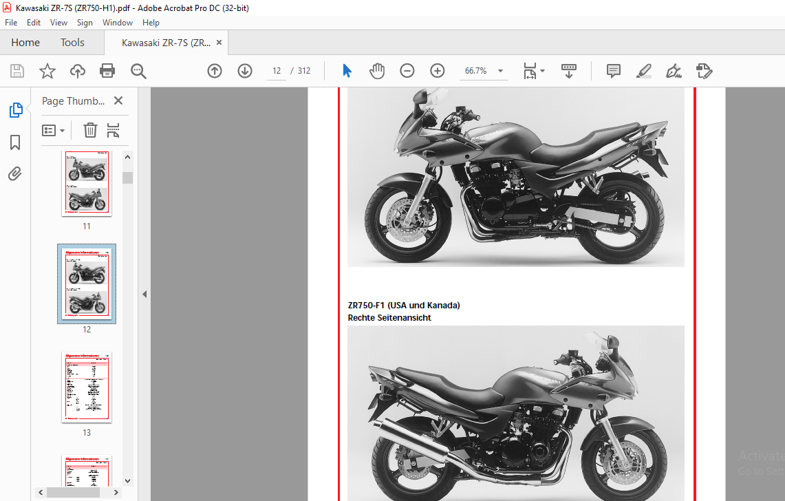The image size is (785, 501).
Task: Click thumbnails panel scroll up arrow
Action: coord(128,157)
